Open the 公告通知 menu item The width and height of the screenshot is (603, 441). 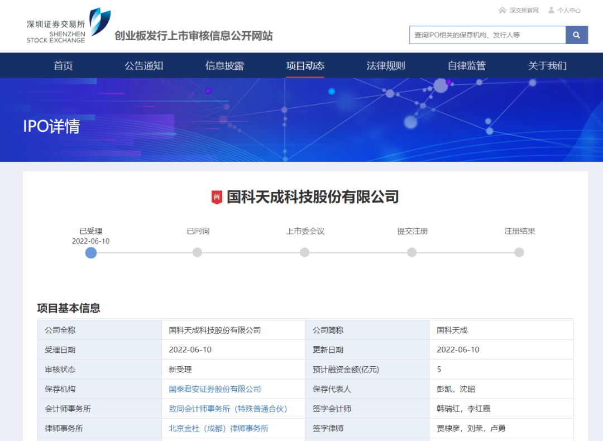pos(143,66)
